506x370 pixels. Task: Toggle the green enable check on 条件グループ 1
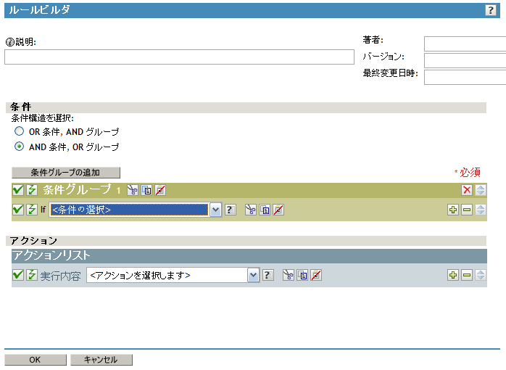18,190
